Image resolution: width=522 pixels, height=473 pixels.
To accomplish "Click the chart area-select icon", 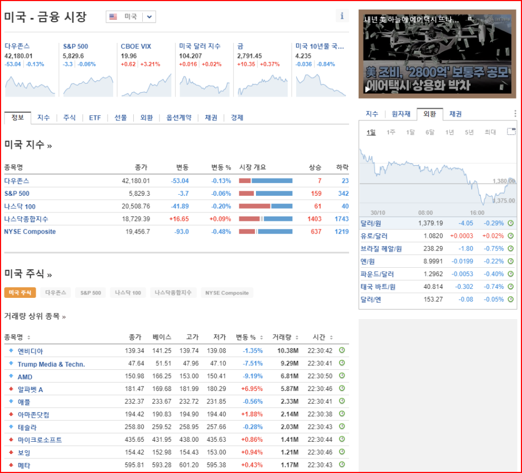I will (511, 132).
